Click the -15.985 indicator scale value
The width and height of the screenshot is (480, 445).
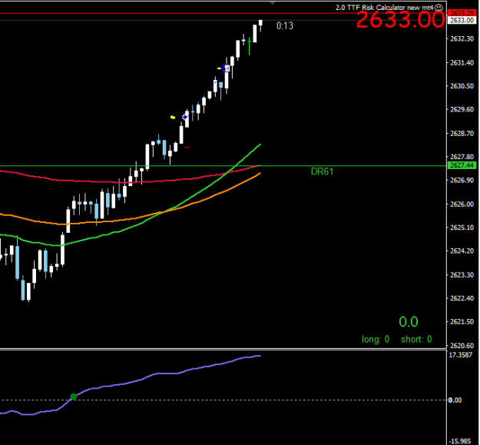[461, 441]
